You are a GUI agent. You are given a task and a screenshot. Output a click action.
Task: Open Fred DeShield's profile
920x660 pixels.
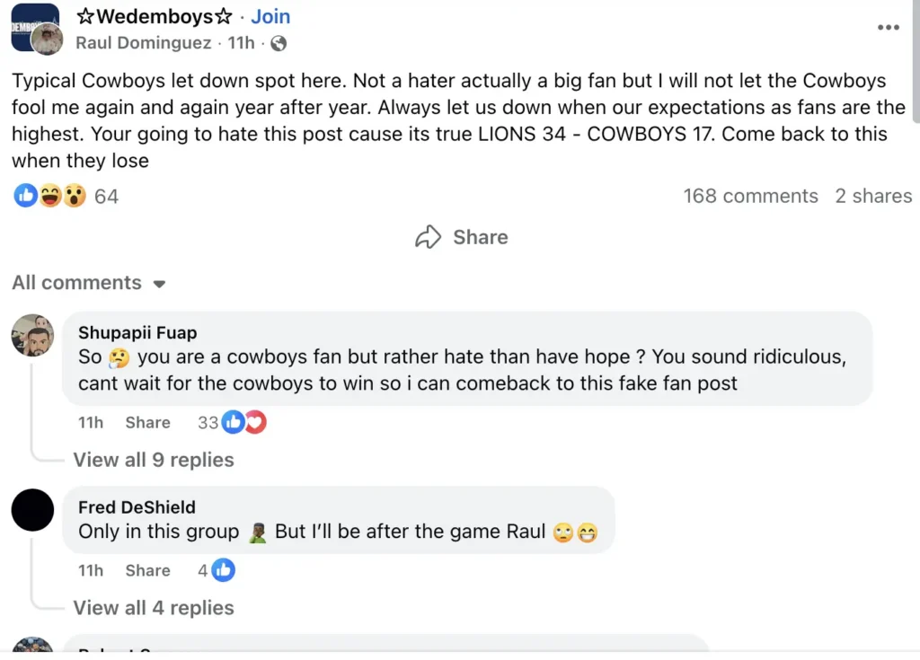point(136,506)
